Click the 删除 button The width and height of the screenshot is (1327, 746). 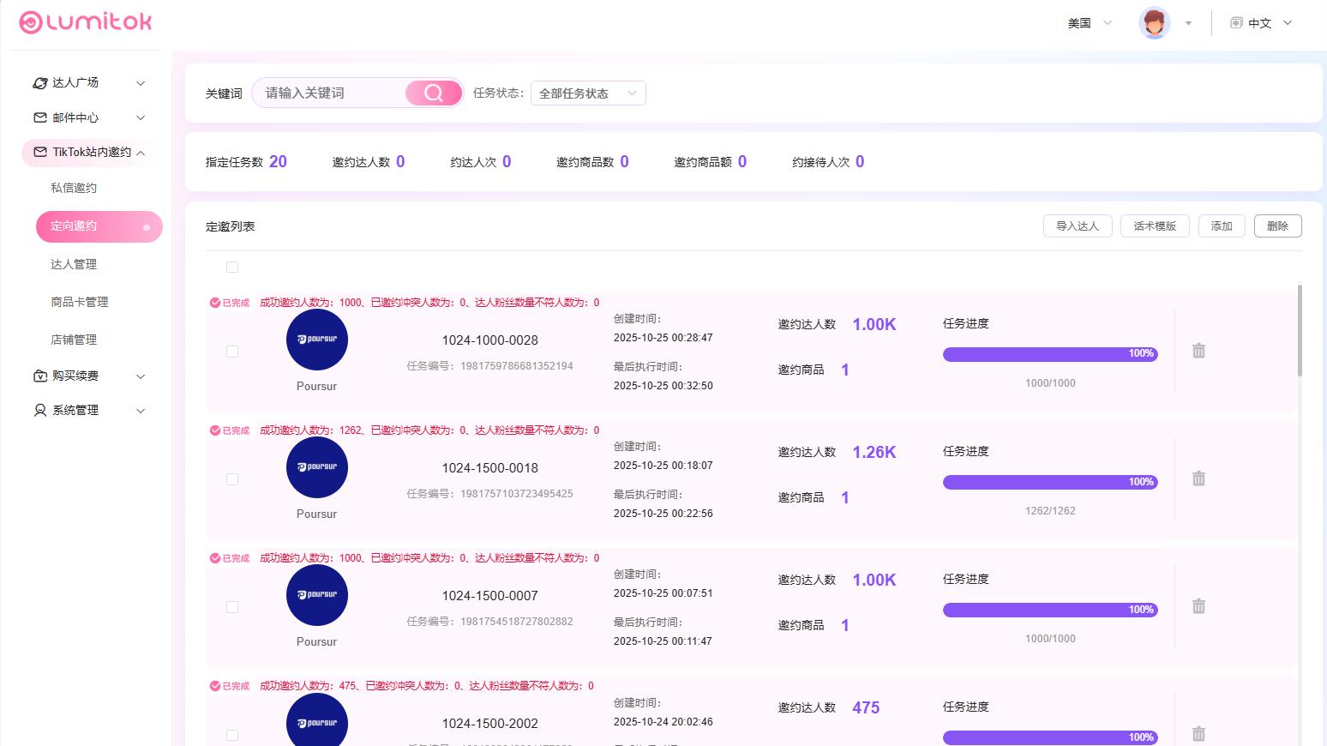pyautogui.click(x=1277, y=226)
